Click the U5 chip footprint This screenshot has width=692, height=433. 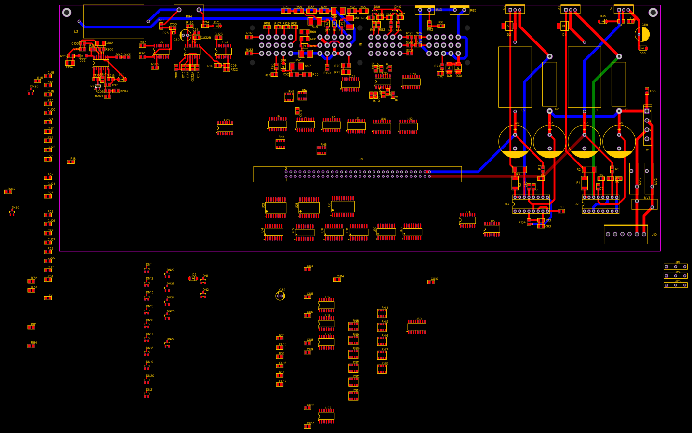pos(492,230)
